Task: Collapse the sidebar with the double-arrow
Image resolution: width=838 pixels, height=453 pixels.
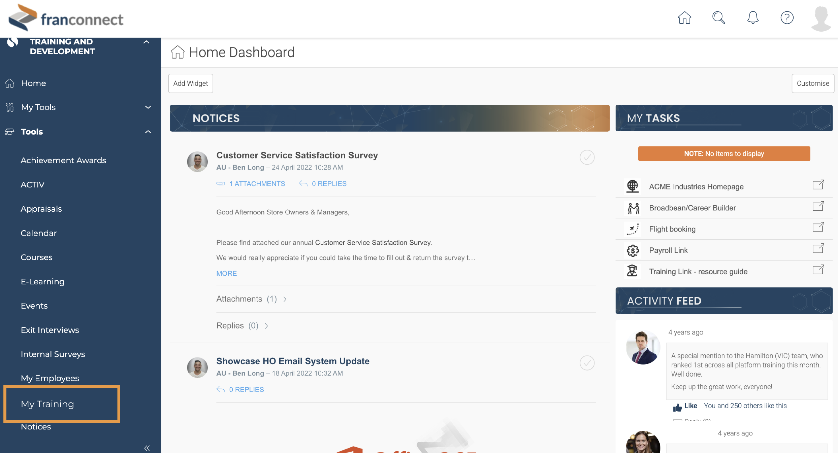Action: coord(147,448)
